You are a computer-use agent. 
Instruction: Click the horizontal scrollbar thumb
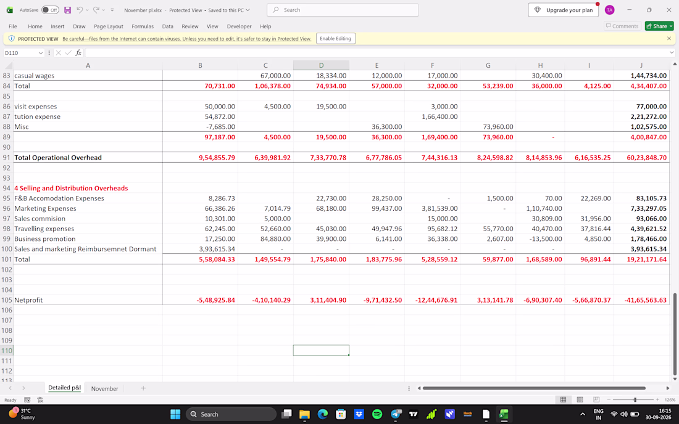coord(534,388)
